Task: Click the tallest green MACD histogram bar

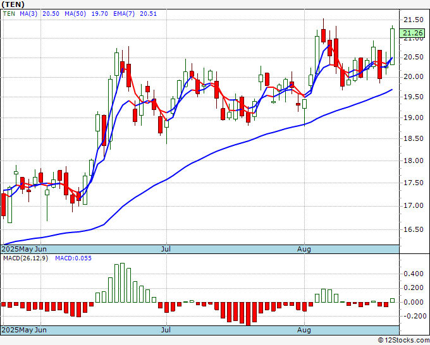Action: tap(122, 283)
